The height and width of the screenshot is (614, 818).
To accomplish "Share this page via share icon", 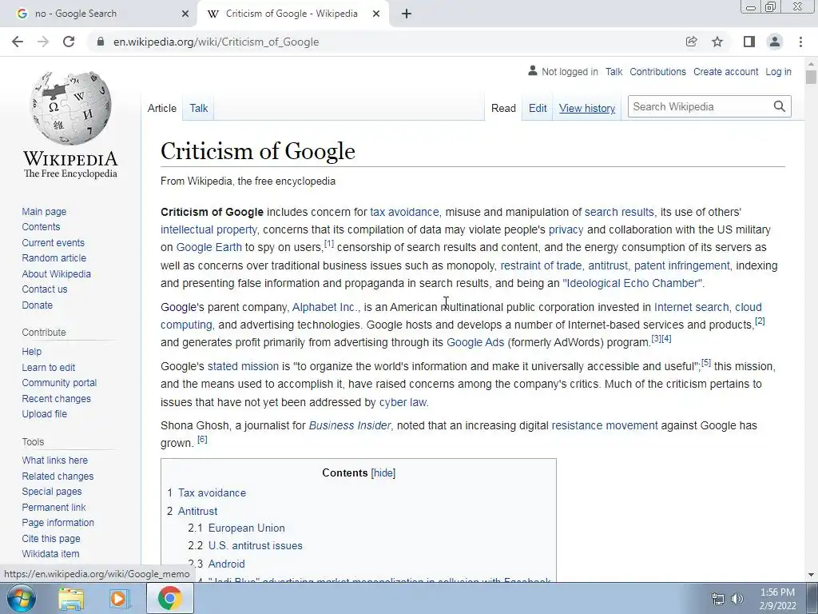I will click(691, 42).
